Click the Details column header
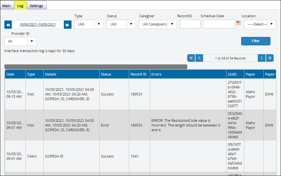281x176 pixels. [71, 74]
